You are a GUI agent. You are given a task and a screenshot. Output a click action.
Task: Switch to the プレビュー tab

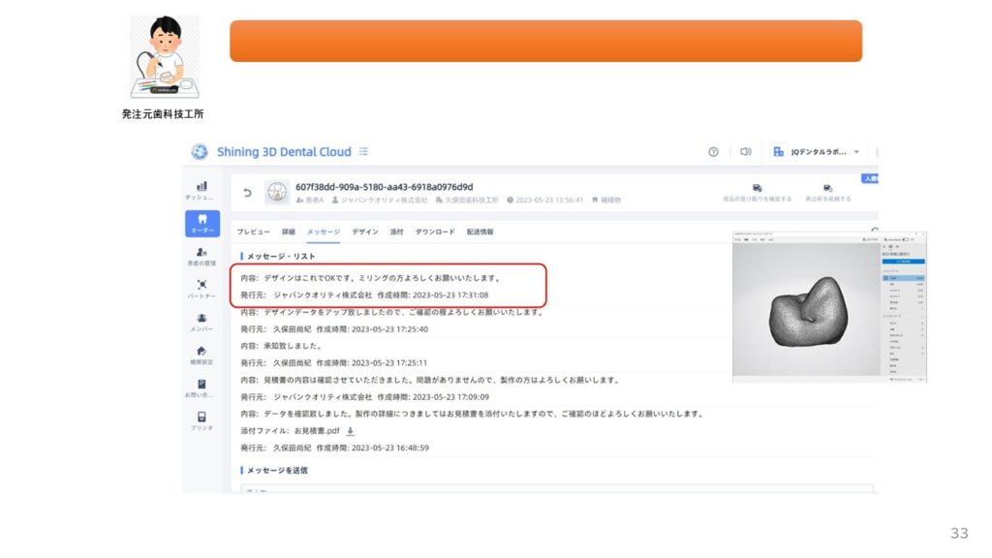(x=254, y=232)
